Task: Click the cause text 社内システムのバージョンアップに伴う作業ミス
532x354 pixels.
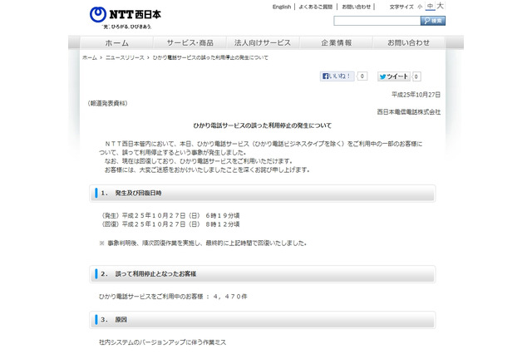Action: point(163,342)
